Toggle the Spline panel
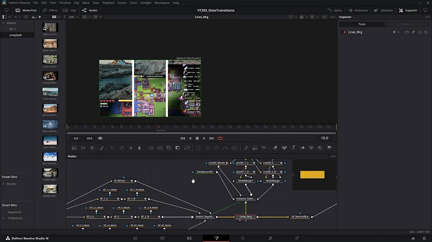The width and height of the screenshot is (432, 242). (x=334, y=10)
